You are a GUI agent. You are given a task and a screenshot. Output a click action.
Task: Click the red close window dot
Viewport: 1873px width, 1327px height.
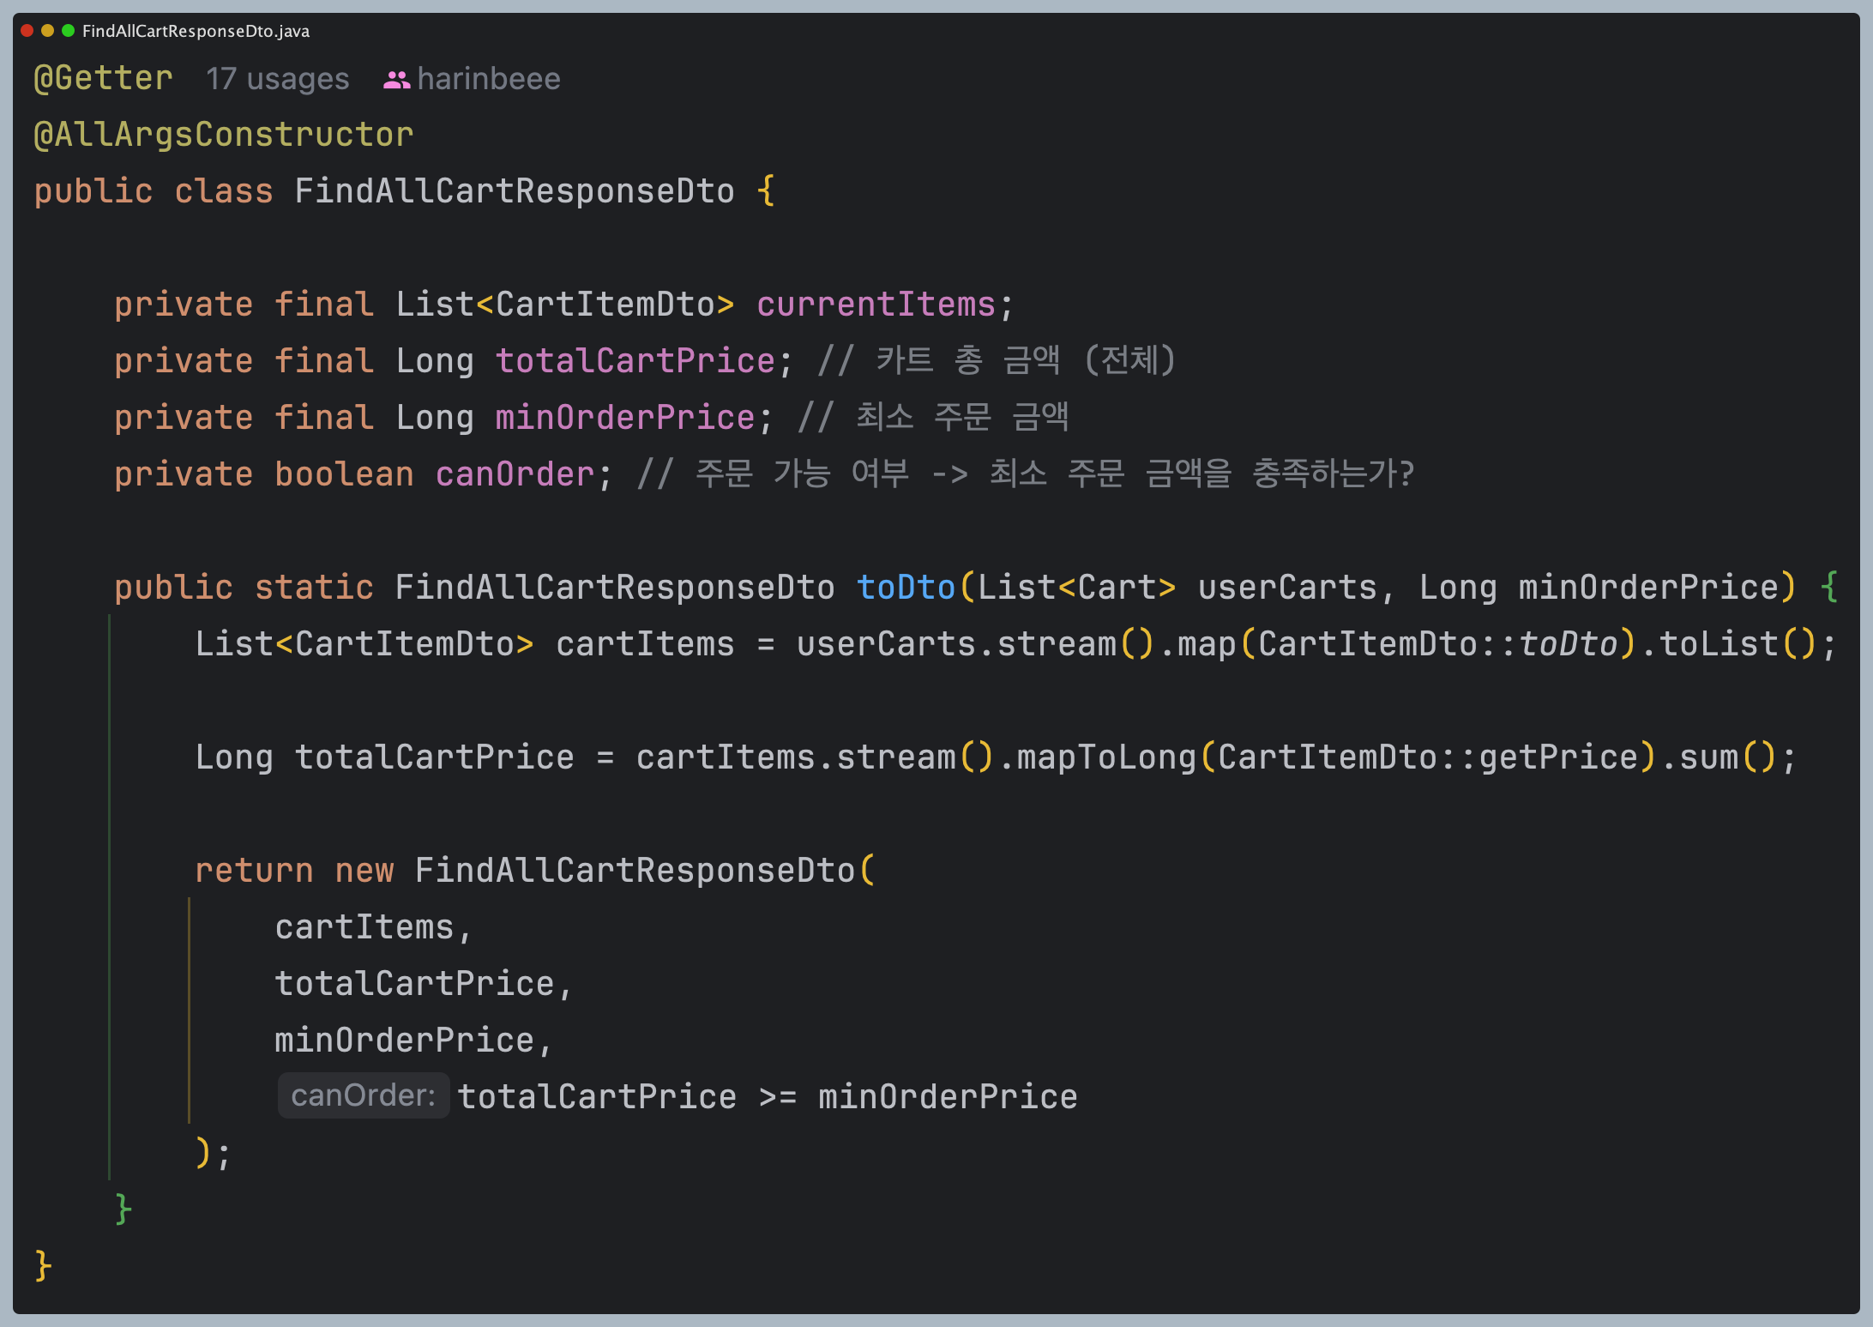coord(27,31)
